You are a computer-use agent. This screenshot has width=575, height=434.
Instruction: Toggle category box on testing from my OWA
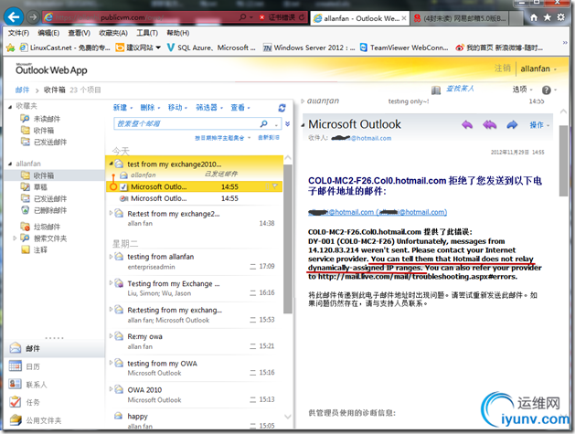click(252, 373)
